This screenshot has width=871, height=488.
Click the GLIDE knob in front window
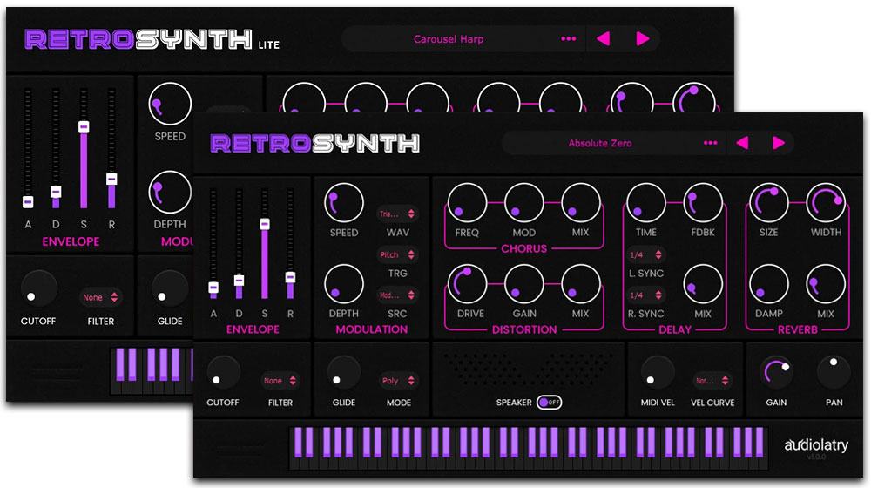click(x=344, y=374)
